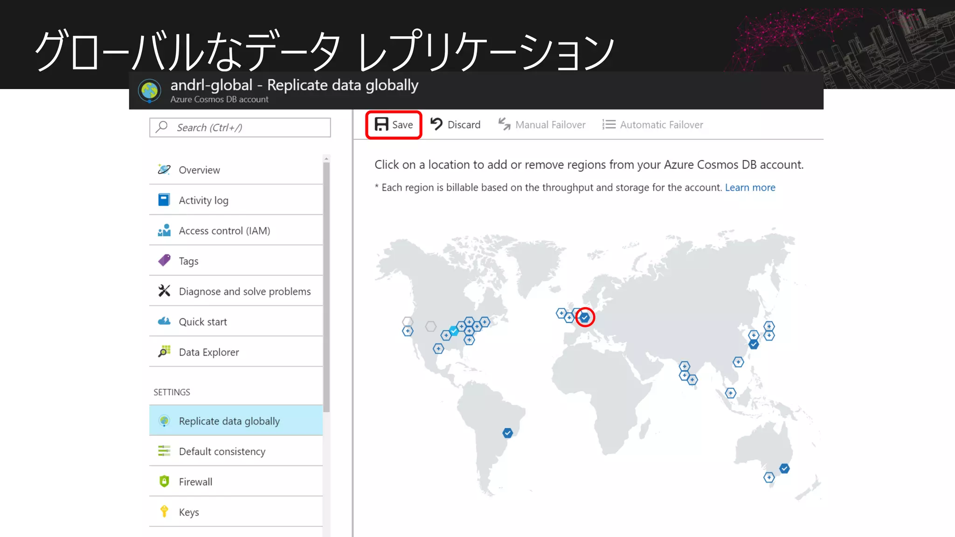Click the Activity log book icon

(164, 200)
